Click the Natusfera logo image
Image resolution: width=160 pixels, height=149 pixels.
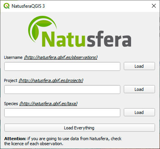[x=80, y=32]
